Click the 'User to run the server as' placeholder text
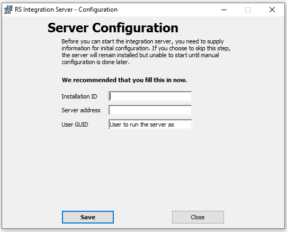Viewport: 287px width, 232px height. [142, 124]
